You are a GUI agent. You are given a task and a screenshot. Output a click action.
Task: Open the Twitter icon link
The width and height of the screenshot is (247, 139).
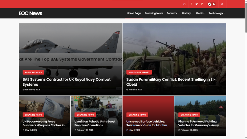[x=197, y=4]
